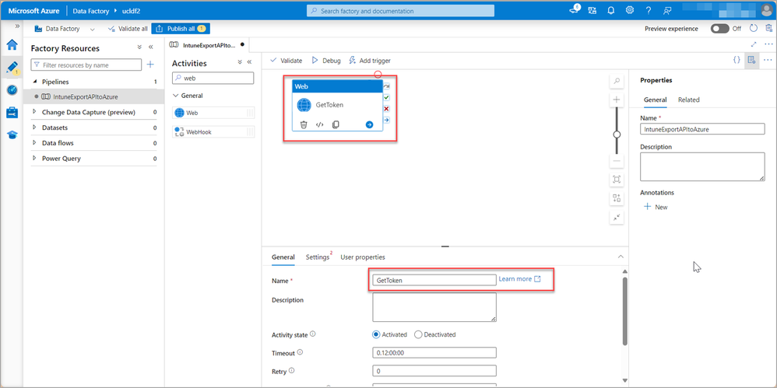Open the help question mark
Screen dimensions: 777x388
click(x=649, y=10)
